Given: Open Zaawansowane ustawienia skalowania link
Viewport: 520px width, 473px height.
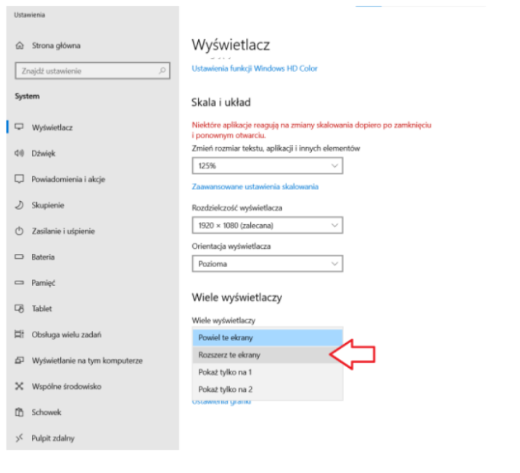Looking at the screenshot, I should point(255,186).
